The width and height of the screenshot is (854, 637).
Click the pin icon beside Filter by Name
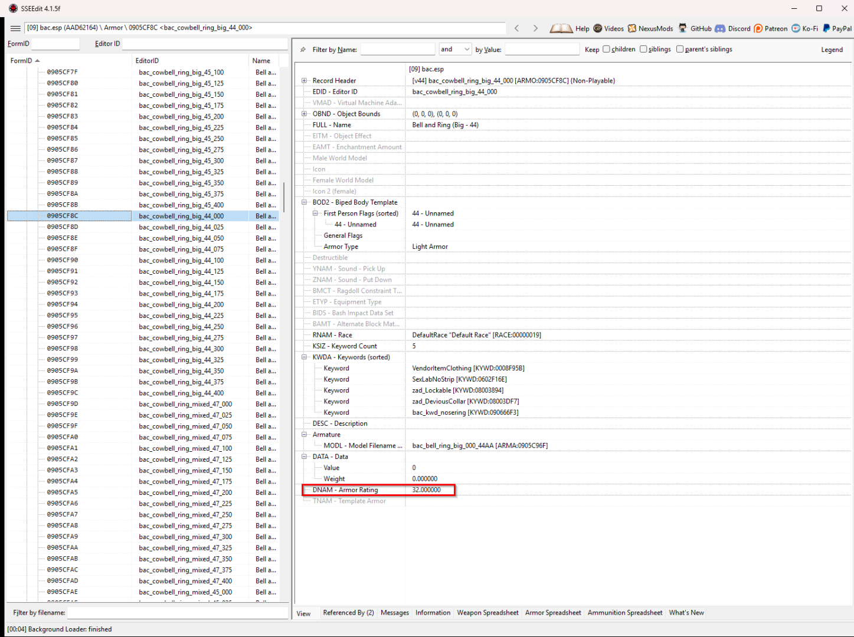303,50
